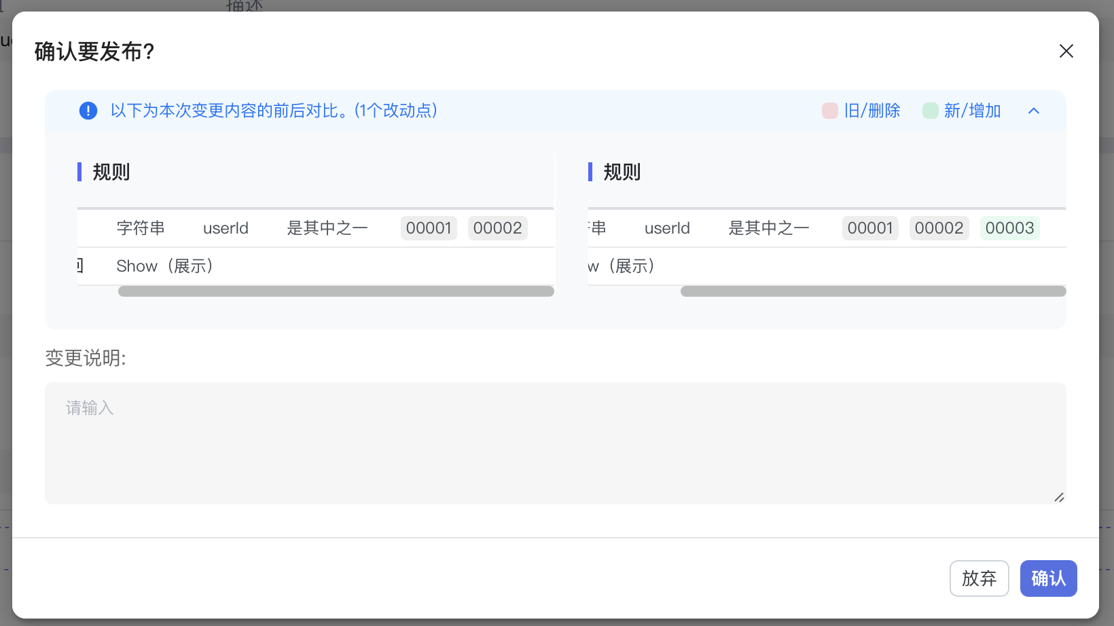Click 字符串 type in the left rule row
Viewport: 1114px width, 626px height.
(141, 228)
